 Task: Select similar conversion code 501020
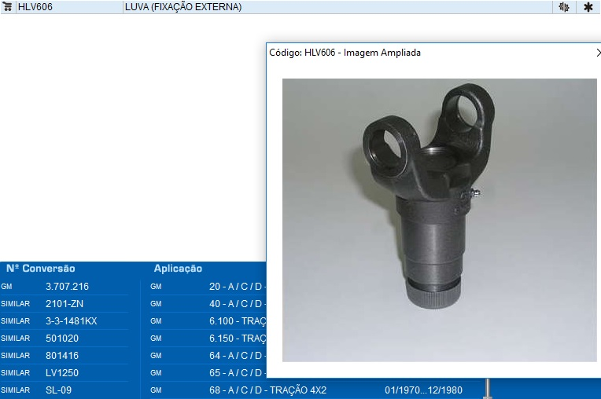pos(60,339)
